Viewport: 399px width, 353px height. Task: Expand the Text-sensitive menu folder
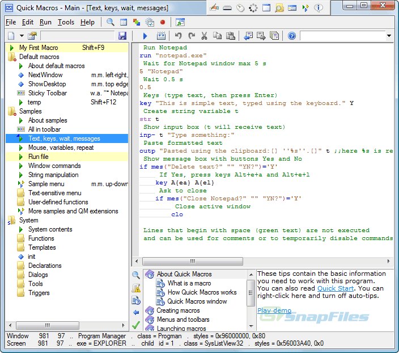(x=21, y=193)
